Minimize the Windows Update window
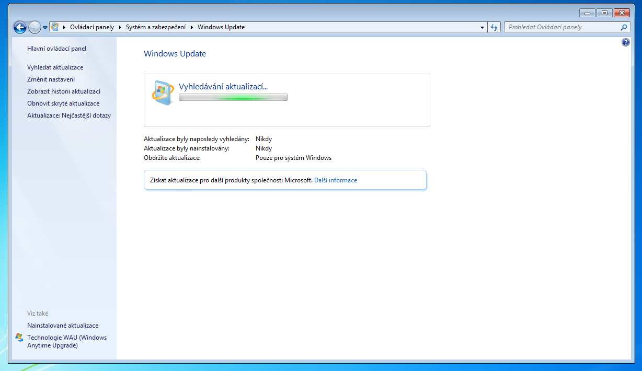The image size is (642, 371). pyautogui.click(x=588, y=13)
